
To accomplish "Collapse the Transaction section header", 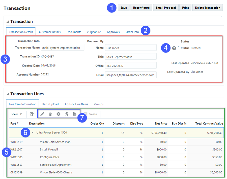I will (x=8, y=21).
